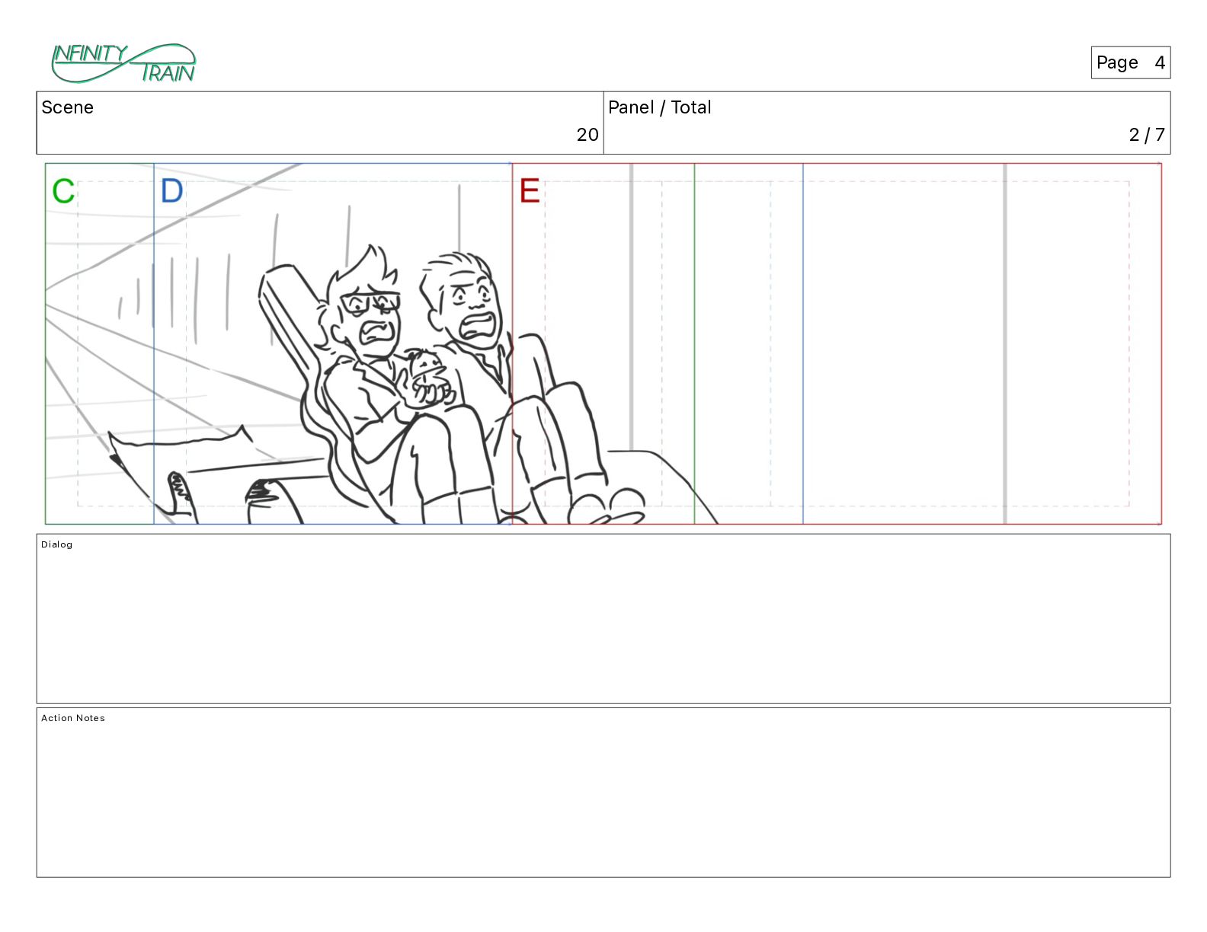
Task: Click the panel count 2 / 7
Action: [1147, 135]
